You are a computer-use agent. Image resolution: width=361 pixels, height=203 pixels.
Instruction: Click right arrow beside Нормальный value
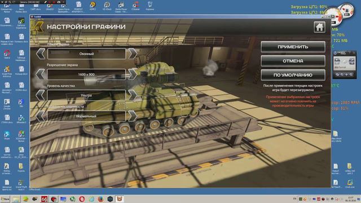[x=133, y=116]
